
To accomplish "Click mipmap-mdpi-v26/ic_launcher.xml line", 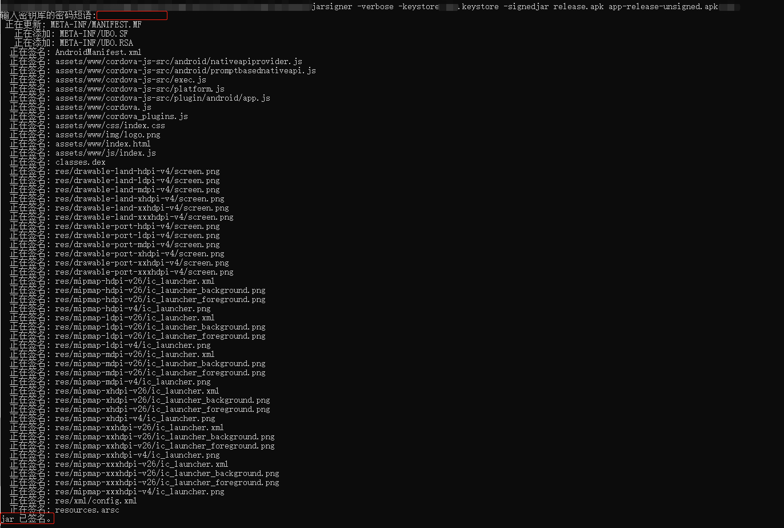I will 112,354.
